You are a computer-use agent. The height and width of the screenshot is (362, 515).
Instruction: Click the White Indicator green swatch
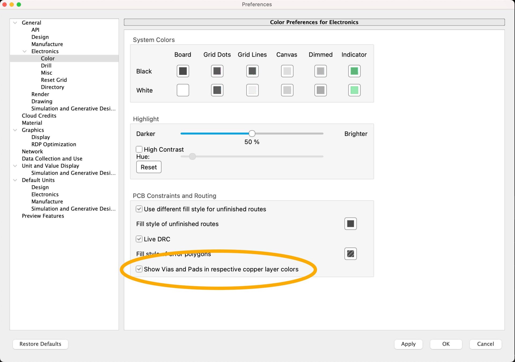click(354, 90)
